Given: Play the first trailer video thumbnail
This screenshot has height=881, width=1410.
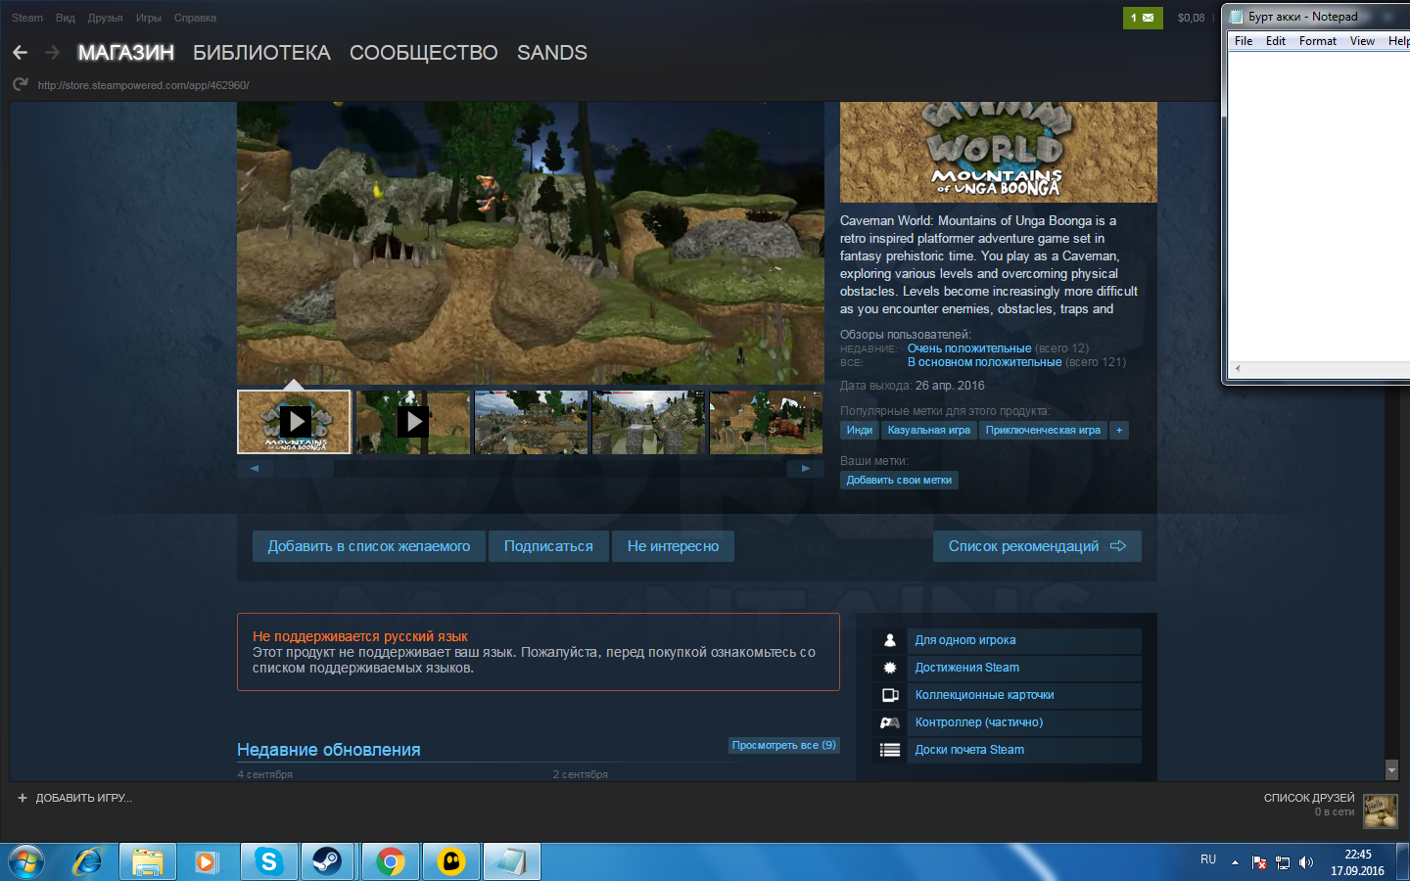Looking at the screenshot, I should tap(294, 422).
